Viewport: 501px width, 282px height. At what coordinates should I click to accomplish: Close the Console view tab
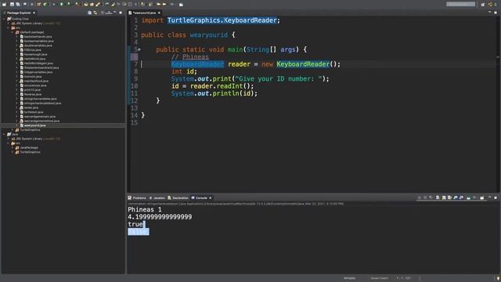click(x=211, y=198)
